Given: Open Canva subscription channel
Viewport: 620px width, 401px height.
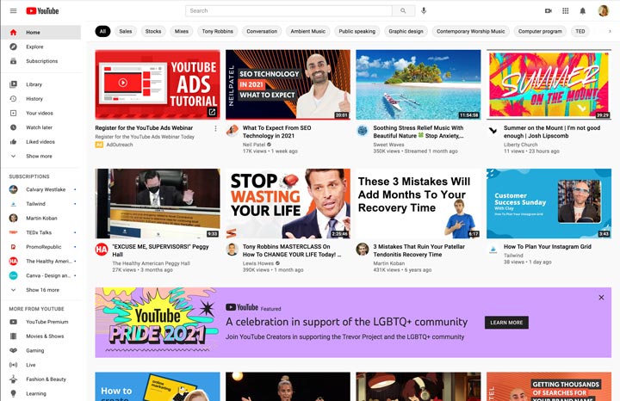Looking at the screenshot, I should 41,275.
